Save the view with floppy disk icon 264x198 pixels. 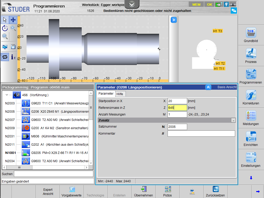tap(13, 47)
